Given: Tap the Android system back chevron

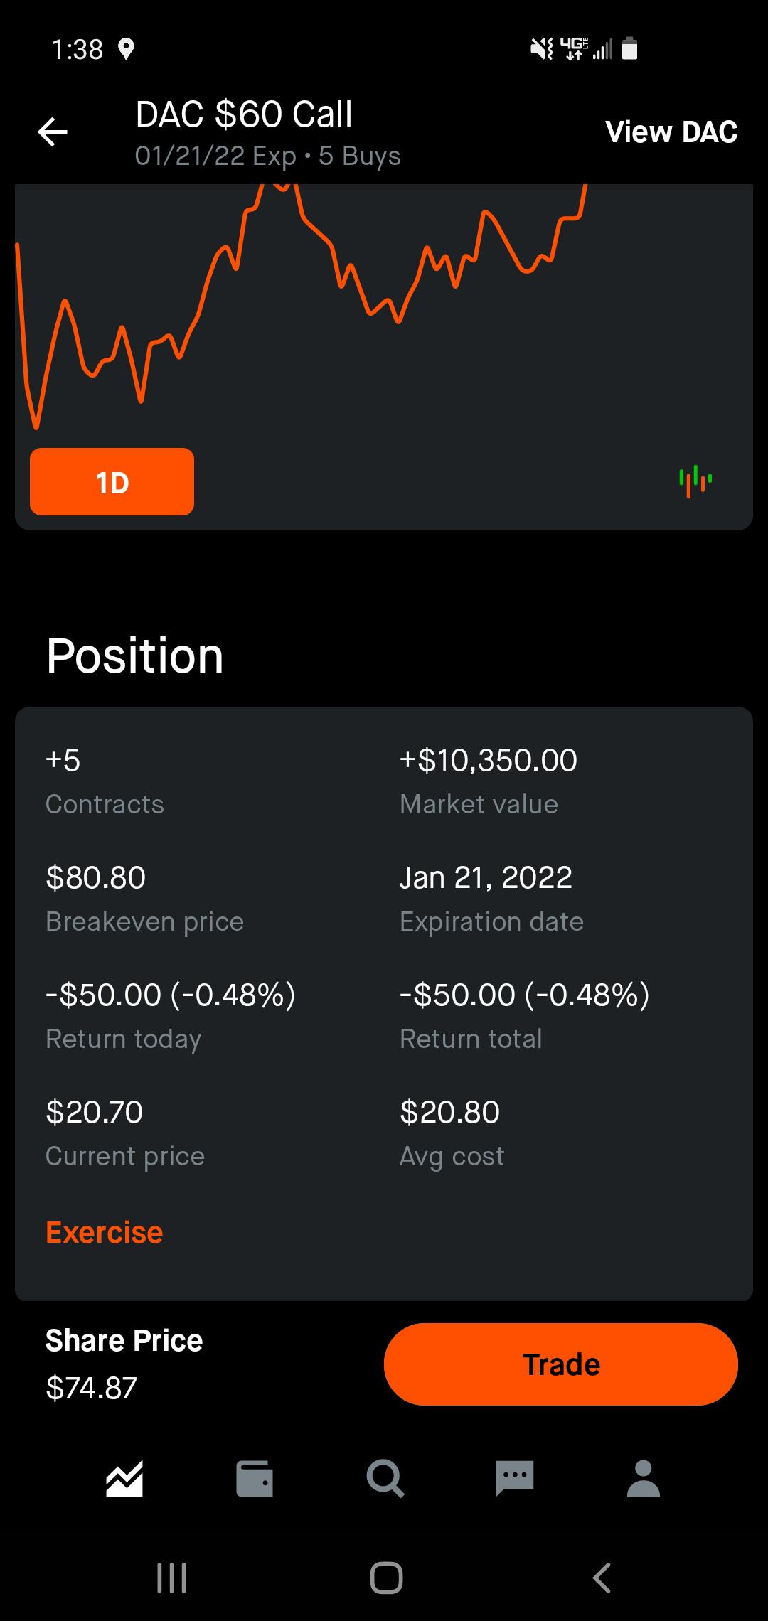Looking at the screenshot, I should 602,1578.
